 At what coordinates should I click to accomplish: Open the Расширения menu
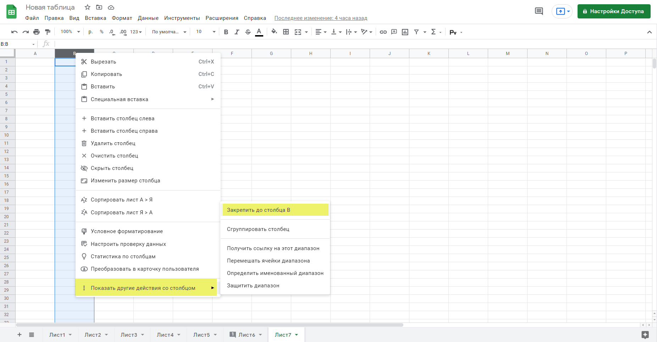pyautogui.click(x=222, y=18)
